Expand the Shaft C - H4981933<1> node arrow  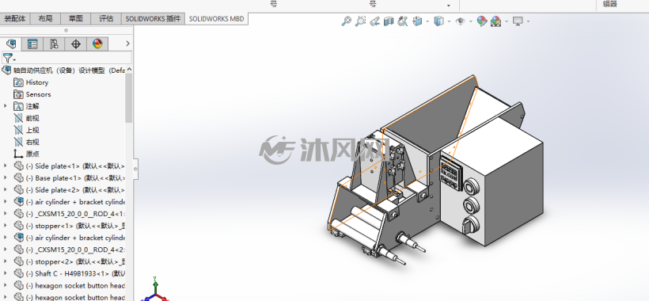(x=6, y=274)
